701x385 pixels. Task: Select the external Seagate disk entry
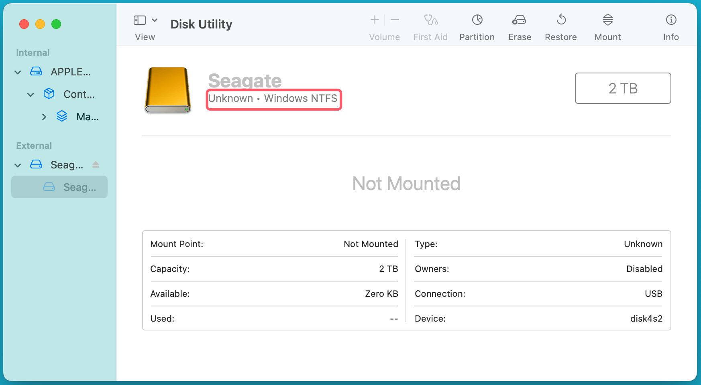tap(67, 164)
